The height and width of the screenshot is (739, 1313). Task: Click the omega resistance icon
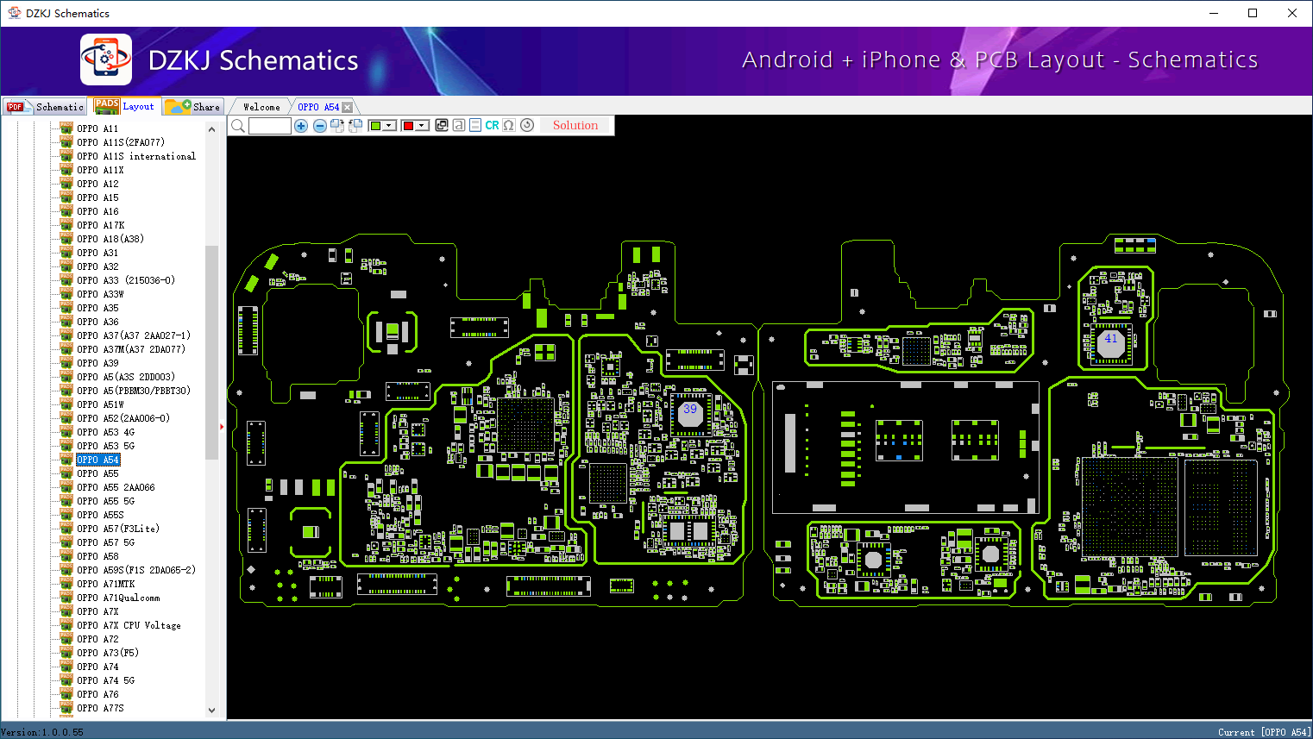pos(509,126)
